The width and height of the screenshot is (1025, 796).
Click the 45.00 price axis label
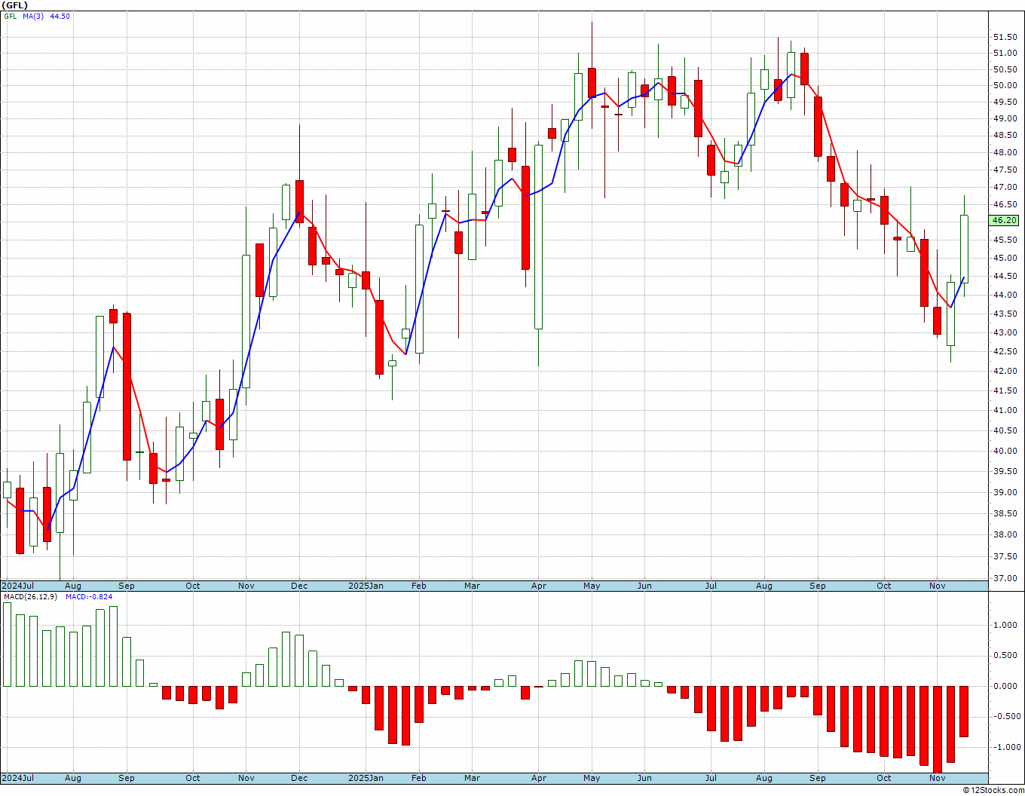point(1004,258)
